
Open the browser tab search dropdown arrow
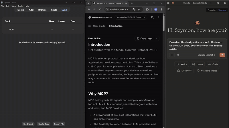tap(88, 3)
